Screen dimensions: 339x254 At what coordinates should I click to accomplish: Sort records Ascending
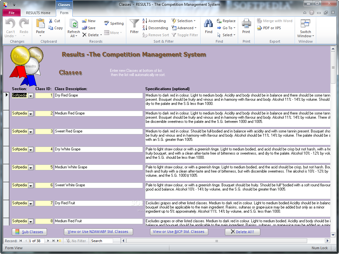pyautogui.click(x=154, y=21)
